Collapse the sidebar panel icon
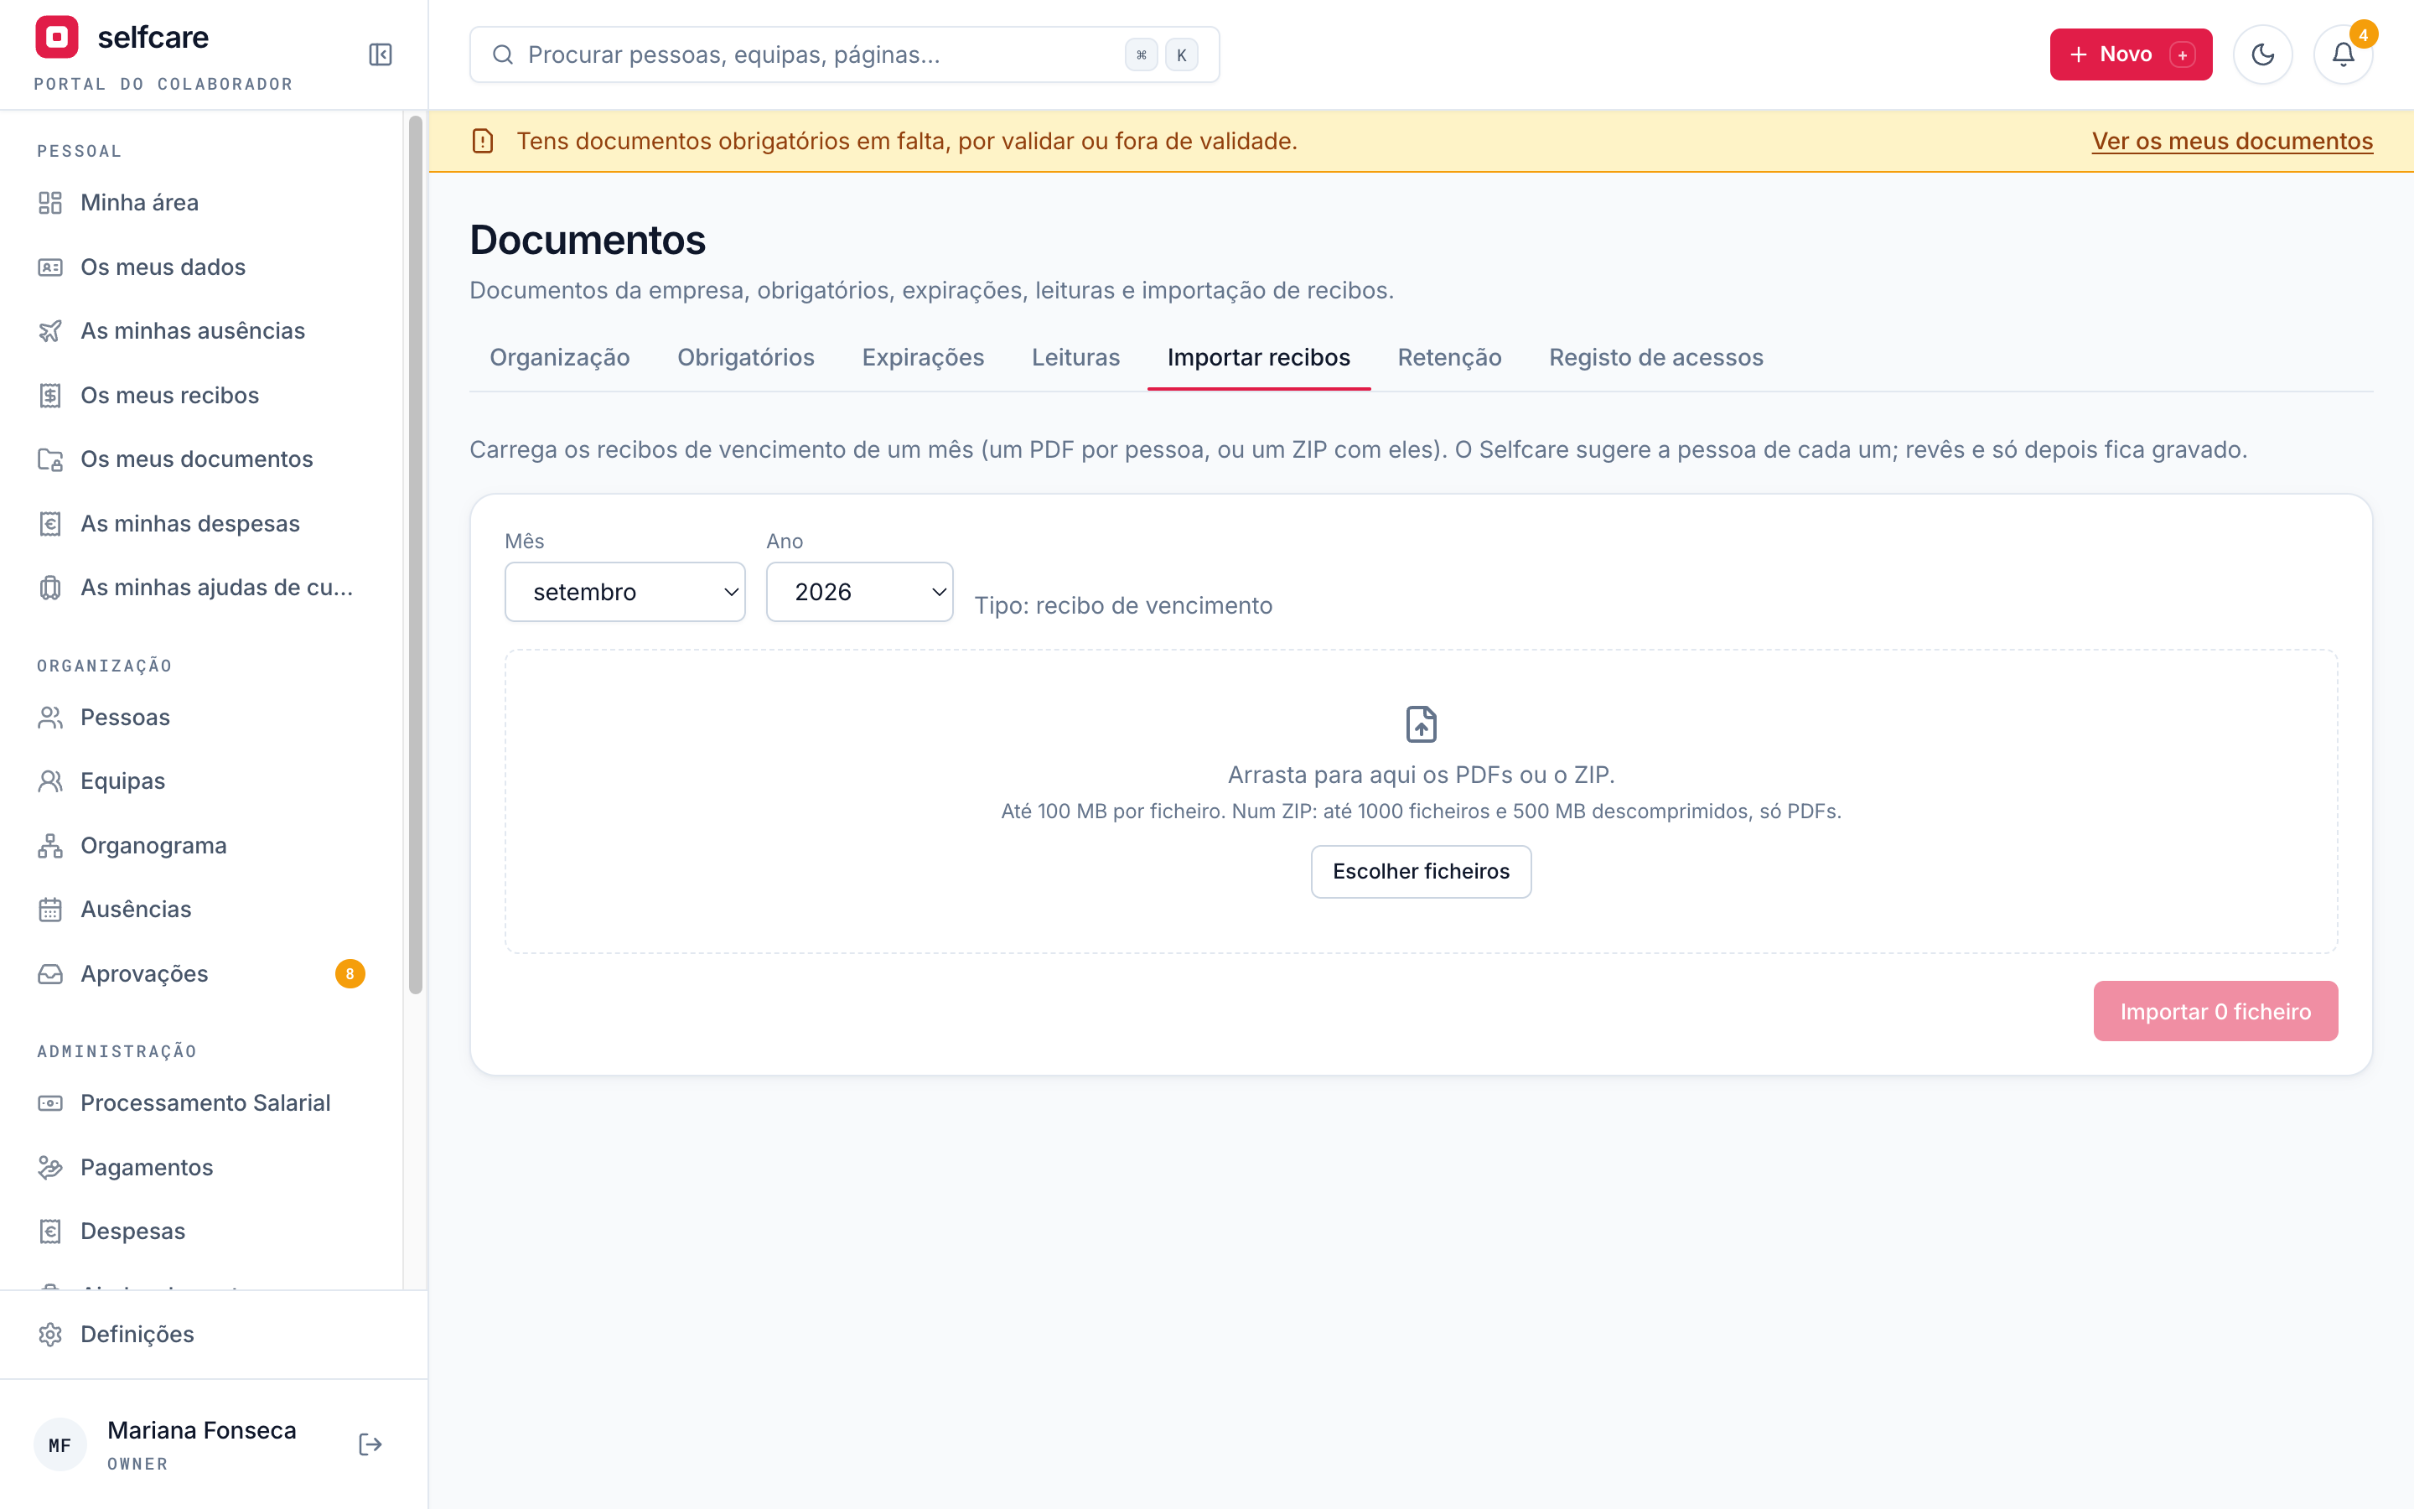 (x=380, y=54)
